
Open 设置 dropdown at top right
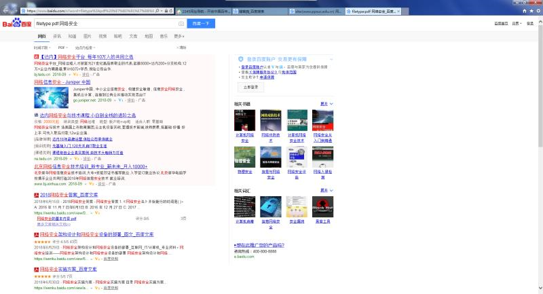(517, 24)
